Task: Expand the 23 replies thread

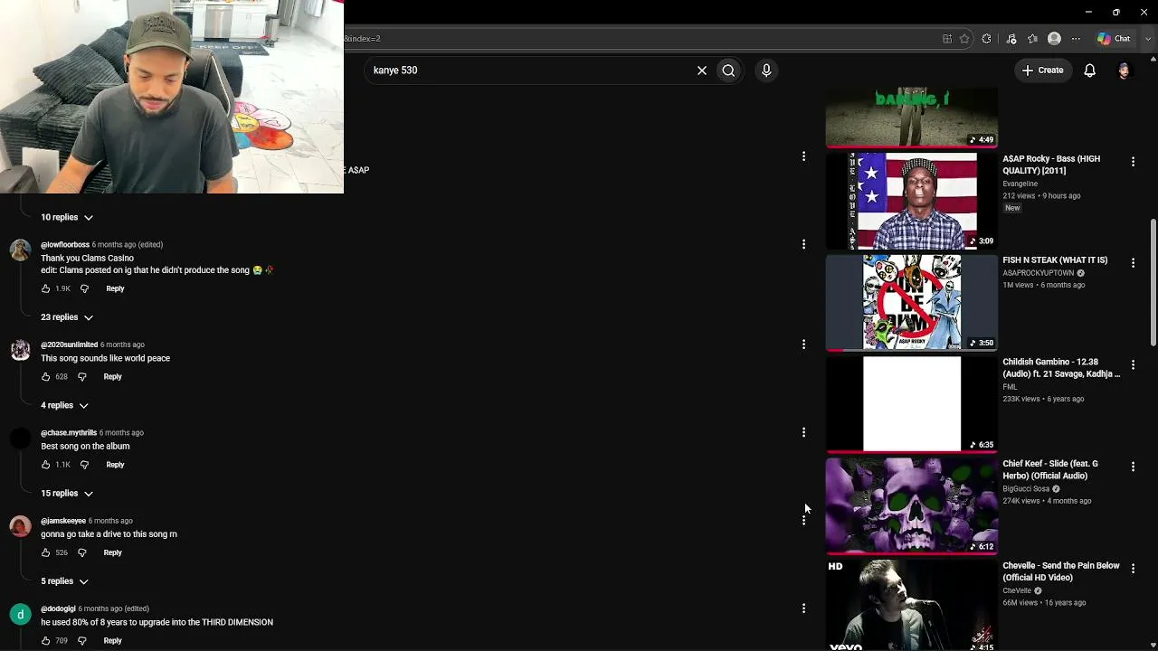Action: pos(67,317)
